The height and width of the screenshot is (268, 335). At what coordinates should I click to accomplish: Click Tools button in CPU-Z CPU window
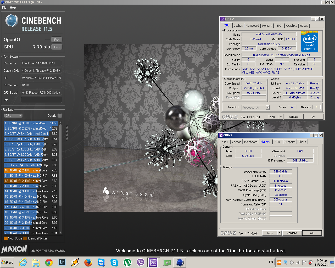(x=272, y=117)
